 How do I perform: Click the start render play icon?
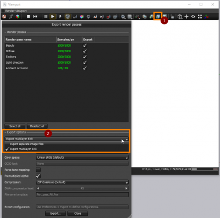pyautogui.click(x=53, y=16)
